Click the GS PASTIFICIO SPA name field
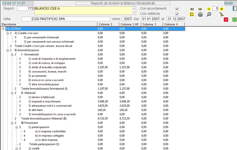 [72, 19]
